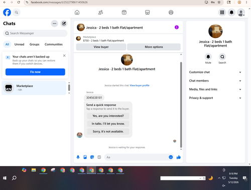Dismiss the chats backup notice
Viewport: 251px width, 190px height.
pyautogui.click(x=64, y=55)
